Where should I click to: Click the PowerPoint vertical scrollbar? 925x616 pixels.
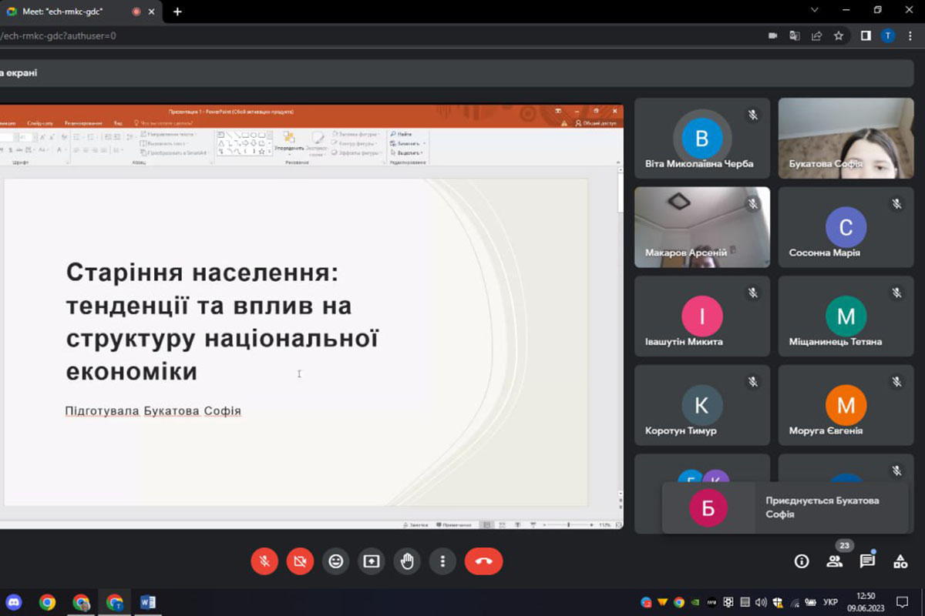pos(619,331)
